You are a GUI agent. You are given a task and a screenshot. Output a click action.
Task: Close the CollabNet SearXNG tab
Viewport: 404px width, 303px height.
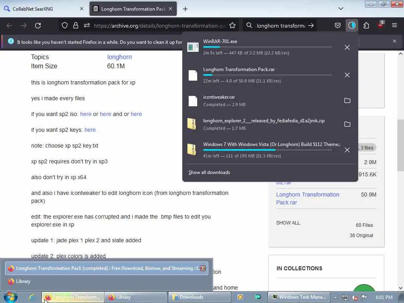coord(82,9)
